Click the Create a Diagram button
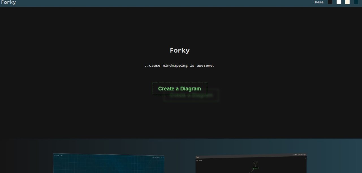The image size is (362, 173). [x=180, y=89]
